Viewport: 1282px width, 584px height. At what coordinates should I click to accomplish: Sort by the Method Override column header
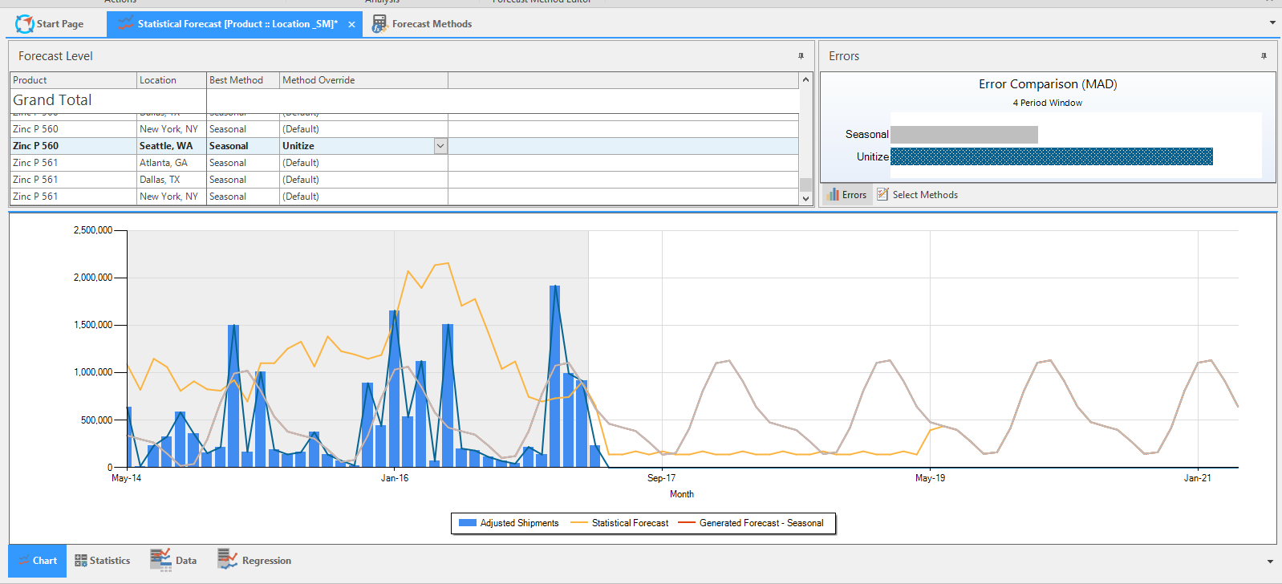coord(363,80)
